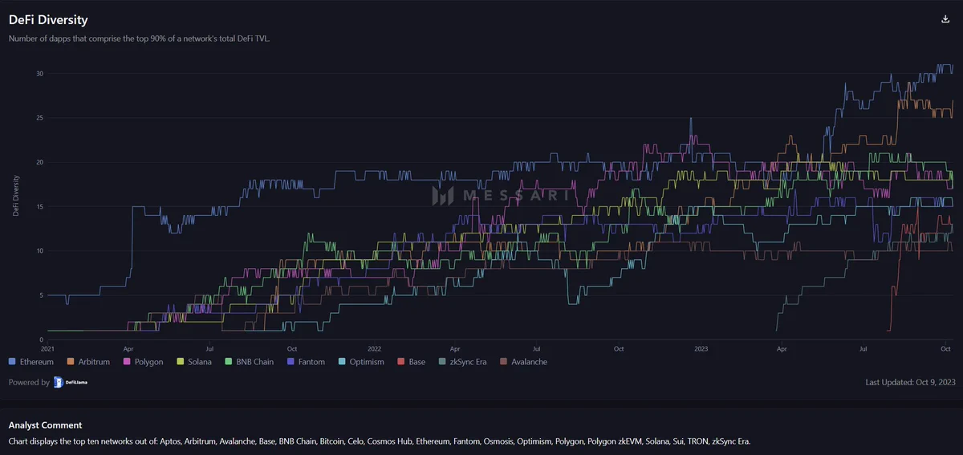Toggle the Arbitrum series in the legend
The height and width of the screenshot is (455, 963).
point(88,362)
